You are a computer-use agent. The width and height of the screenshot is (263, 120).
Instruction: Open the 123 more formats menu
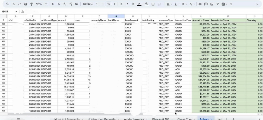point(76,4)
